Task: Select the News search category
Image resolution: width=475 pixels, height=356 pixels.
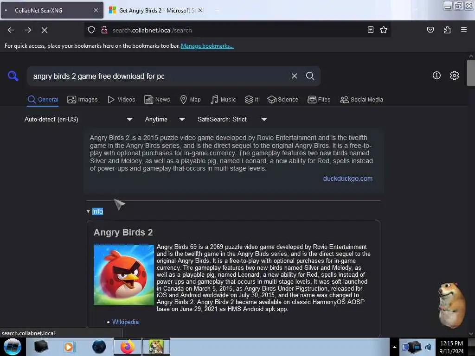Action: point(157,100)
